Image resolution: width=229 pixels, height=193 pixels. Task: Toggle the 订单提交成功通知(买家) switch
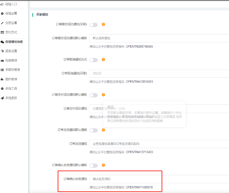point(93,24)
